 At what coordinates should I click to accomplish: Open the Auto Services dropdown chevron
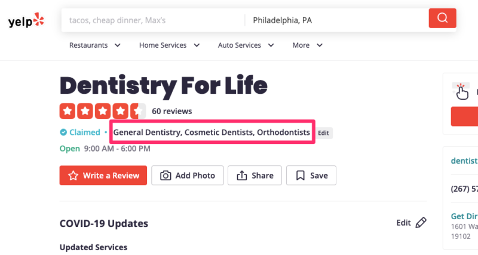(271, 45)
